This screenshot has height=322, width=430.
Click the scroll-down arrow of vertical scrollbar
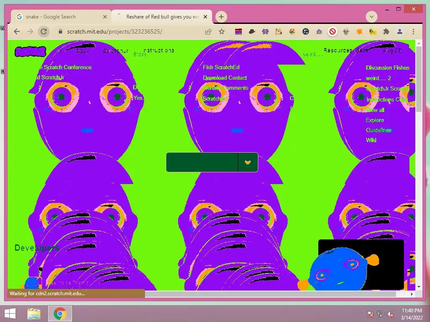pyautogui.click(x=419, y=287)
